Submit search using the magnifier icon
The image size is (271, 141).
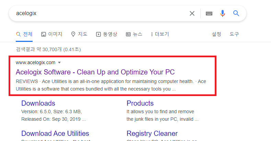pos(236,13)
